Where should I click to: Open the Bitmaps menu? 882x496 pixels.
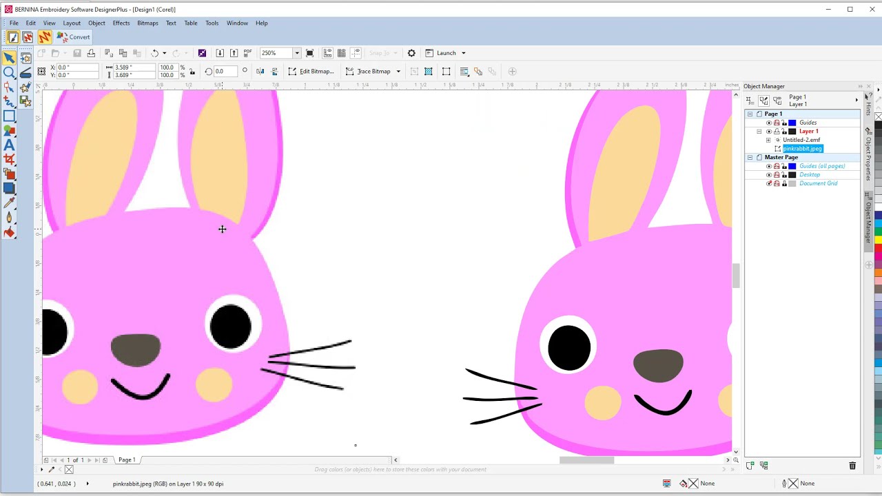(x=147, y=23)
